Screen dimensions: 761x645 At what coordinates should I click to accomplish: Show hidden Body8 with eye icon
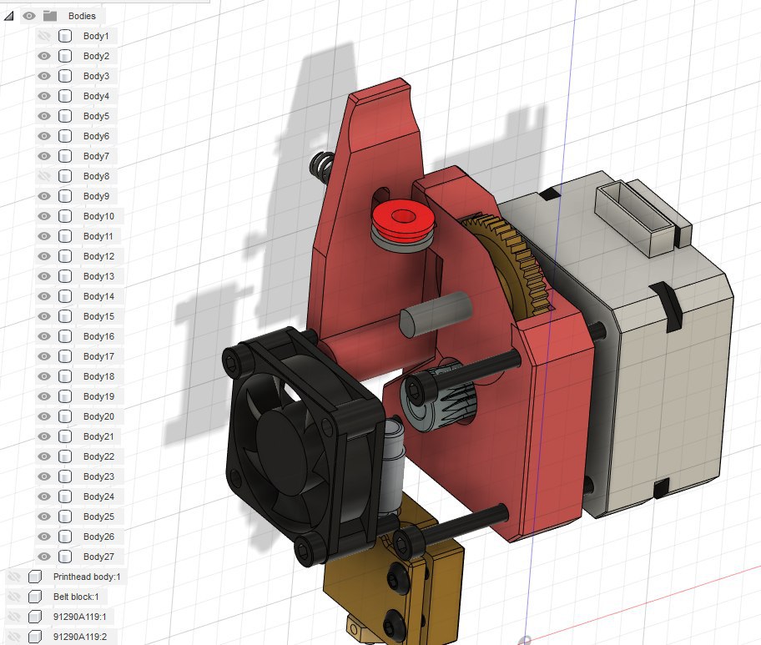(44, 176)
